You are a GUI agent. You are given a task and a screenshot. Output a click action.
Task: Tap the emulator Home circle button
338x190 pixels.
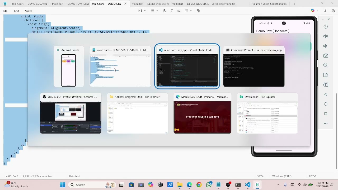[326, 104]
